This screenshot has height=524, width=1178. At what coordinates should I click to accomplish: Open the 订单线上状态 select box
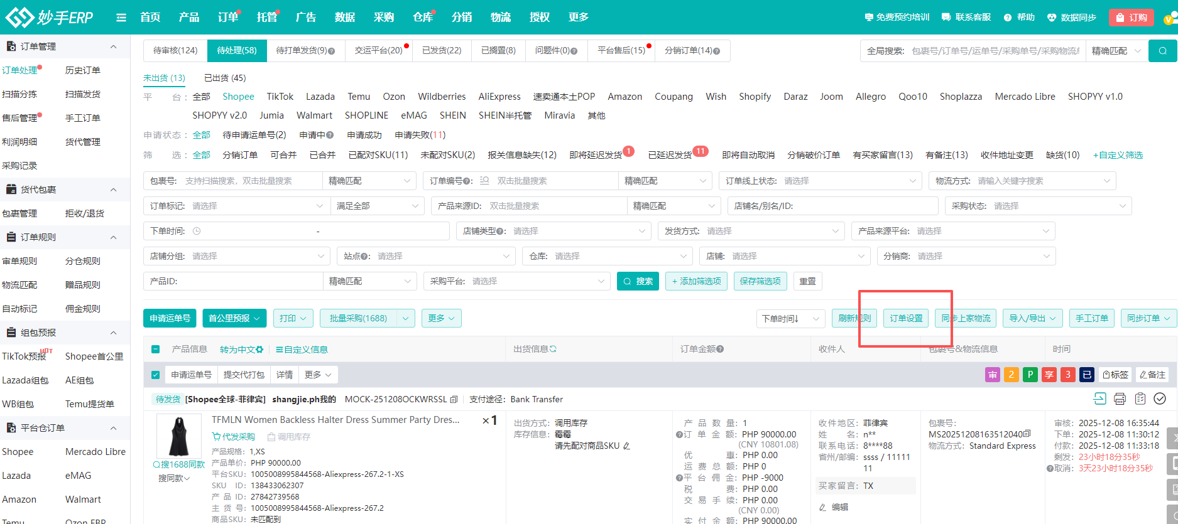click(x=820, y=181)
